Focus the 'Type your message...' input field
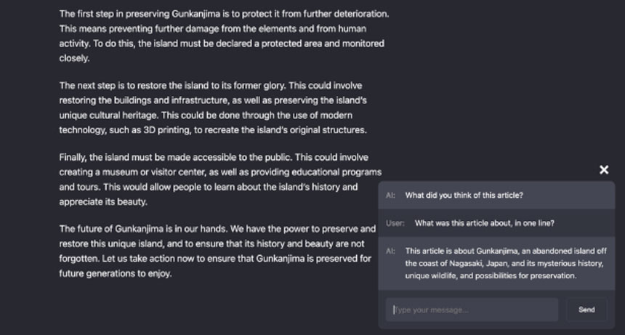Image resolution: width=625 pixels, height=335 pixels. coord(472,310)
